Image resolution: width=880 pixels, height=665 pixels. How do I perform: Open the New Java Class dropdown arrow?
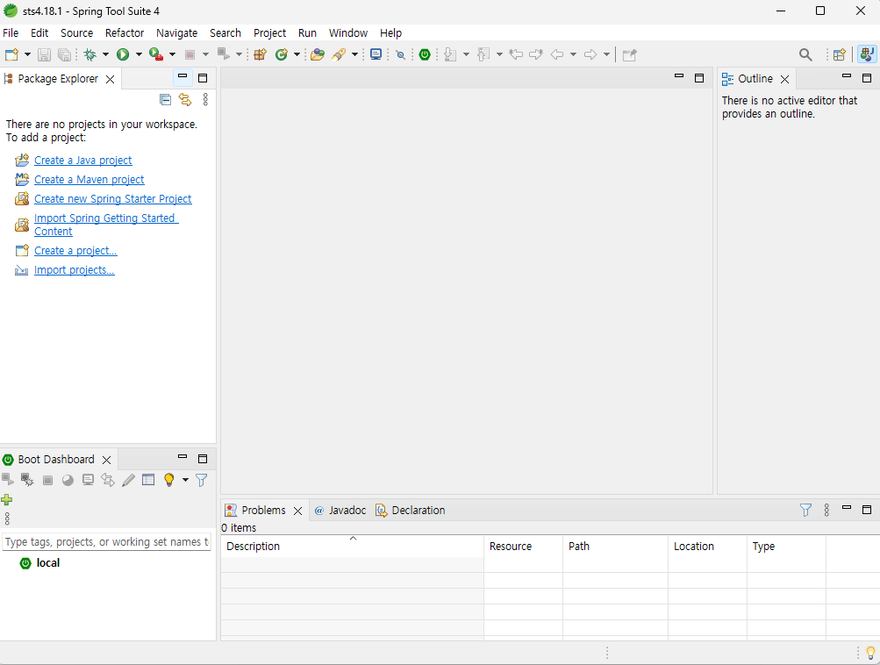click(x=297, y=54)
